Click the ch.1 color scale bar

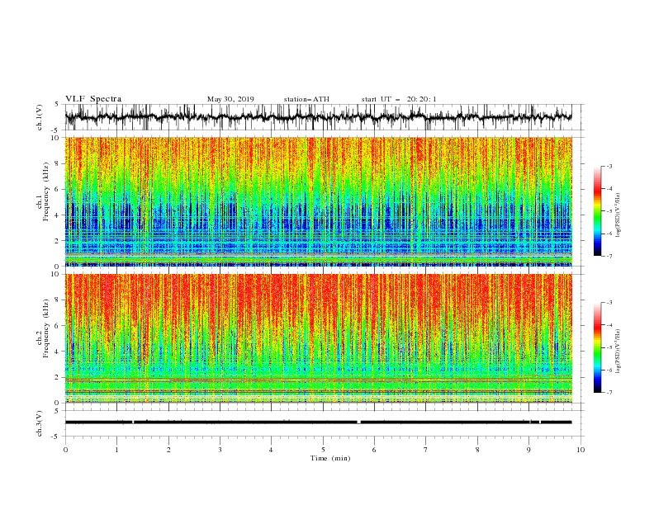[x=598, y=211]
